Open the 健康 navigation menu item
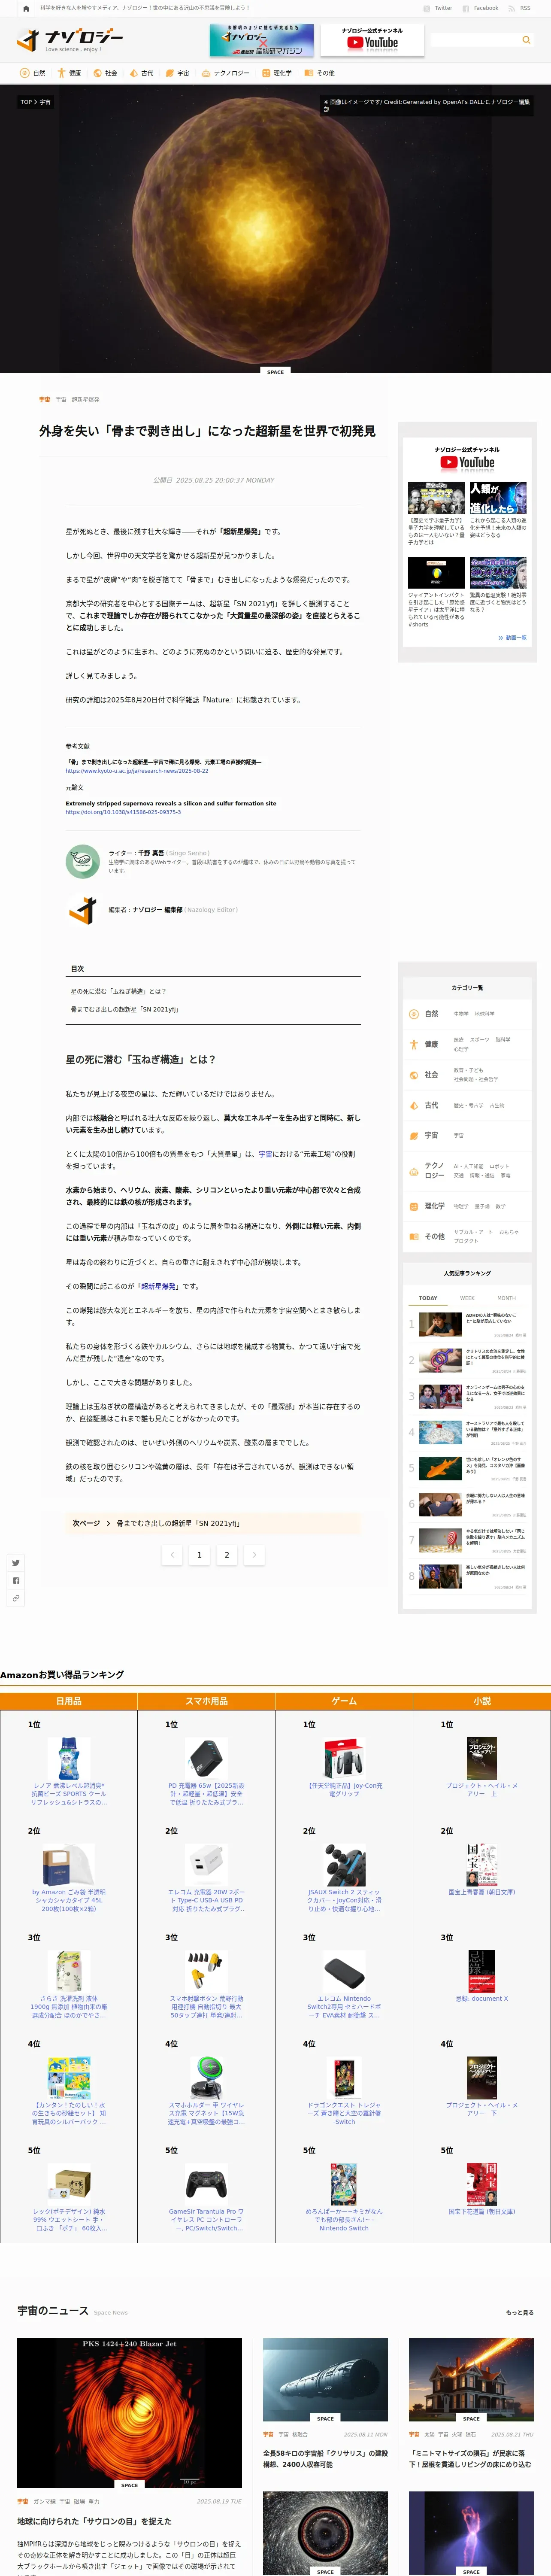Screen dimensions: 551x2576 click(69, 73)
